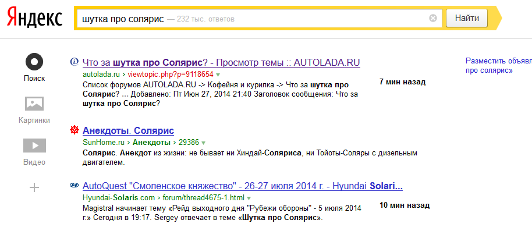Open the AUTOLADA.RU result title link

[x=221, y=63]
